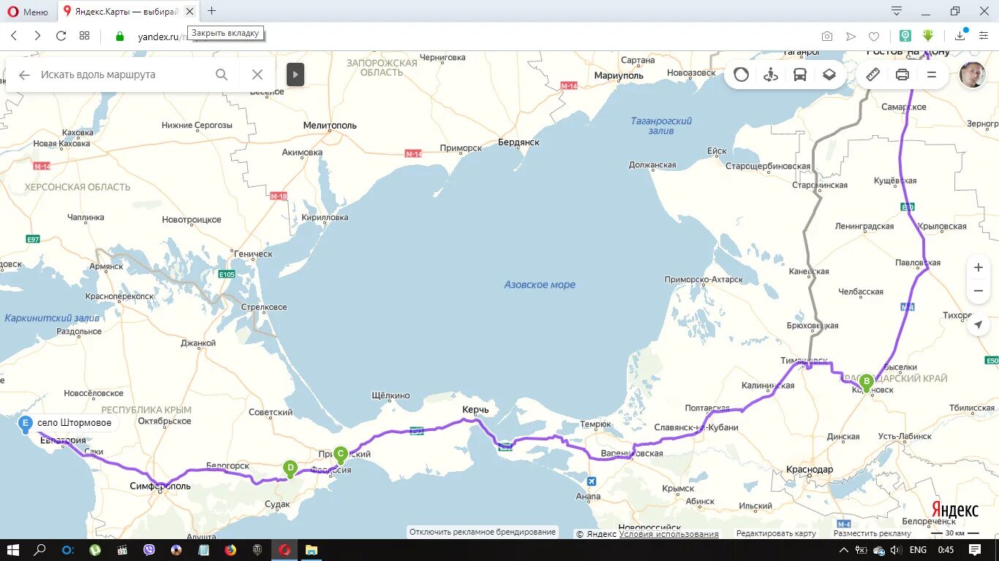Select route waypoint C marker
The width and height of the screenshot is (999, 561).
[x=340, y=454]
